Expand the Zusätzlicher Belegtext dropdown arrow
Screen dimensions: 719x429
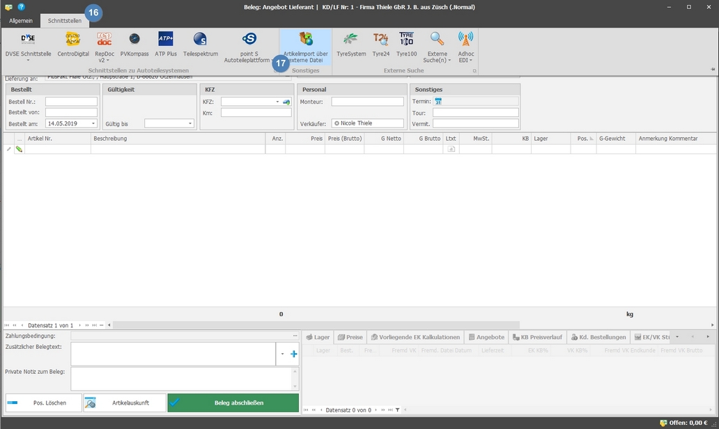pos(282,354)
